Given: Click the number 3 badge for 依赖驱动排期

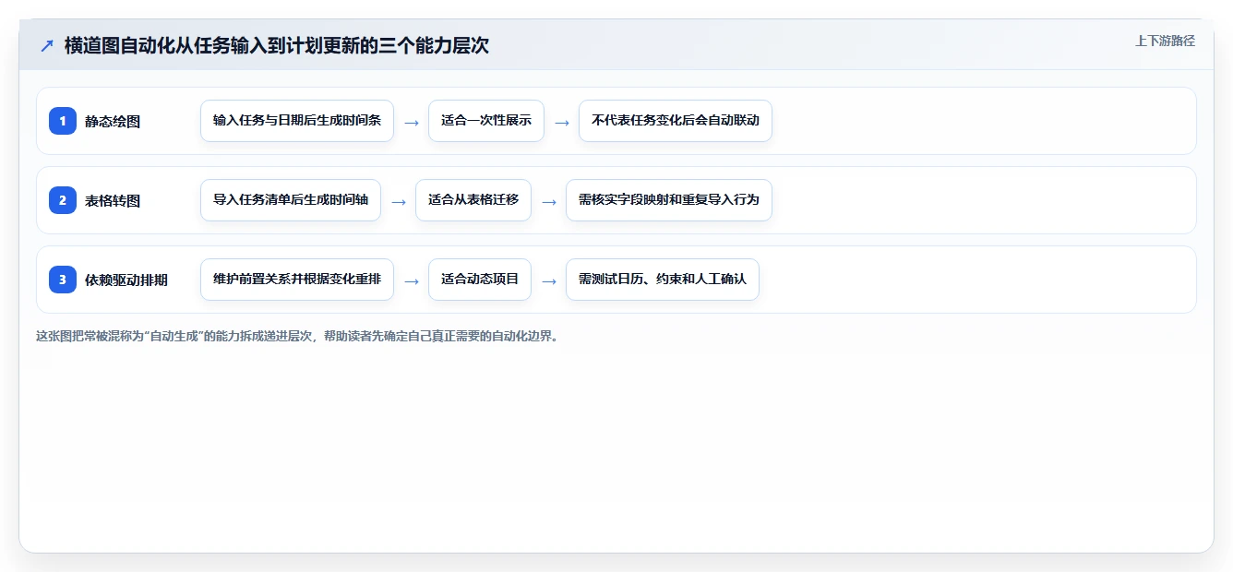Looking at the screenshot, I should (63, 280).
